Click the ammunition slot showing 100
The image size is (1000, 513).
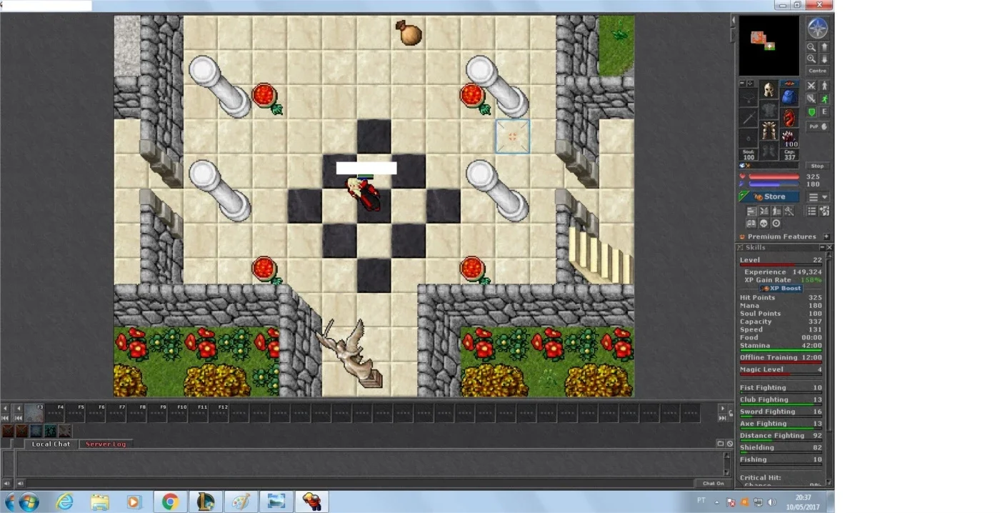789,137
